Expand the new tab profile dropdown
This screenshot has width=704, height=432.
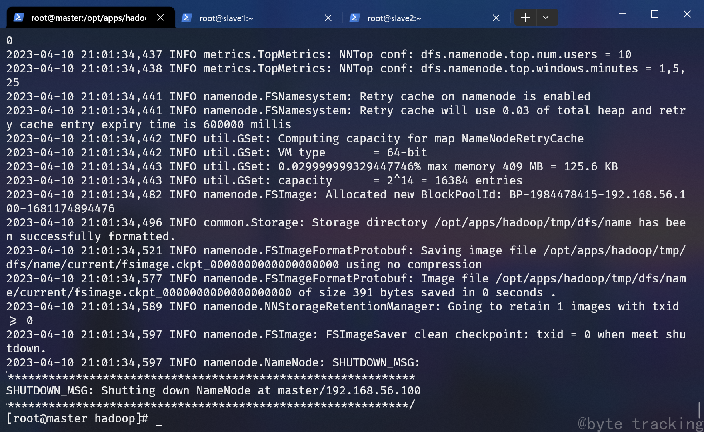point(546,17)
